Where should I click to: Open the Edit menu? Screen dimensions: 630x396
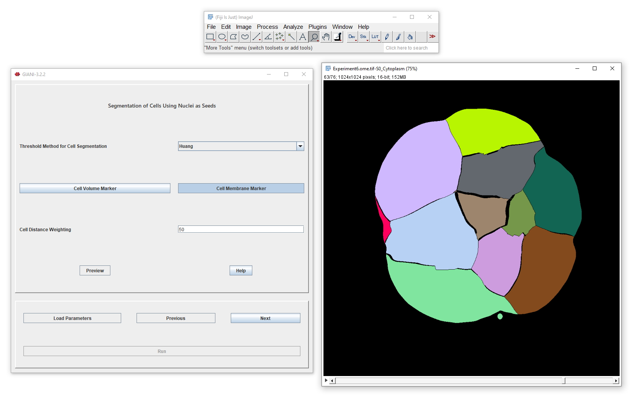click(226, 27)
